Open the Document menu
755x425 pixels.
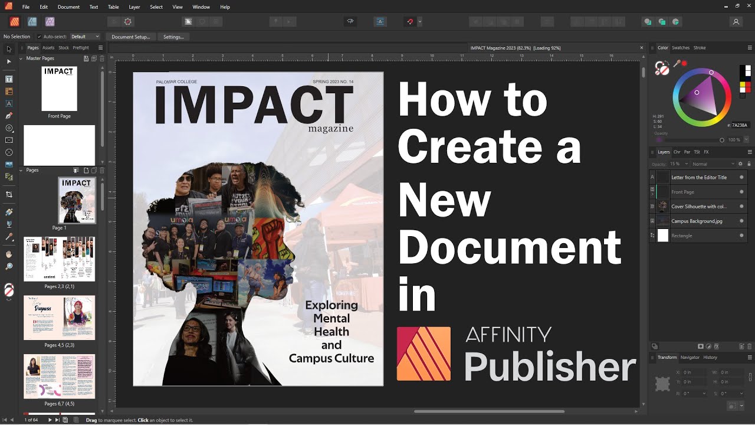pyautogui.click(x=68, y=7)
